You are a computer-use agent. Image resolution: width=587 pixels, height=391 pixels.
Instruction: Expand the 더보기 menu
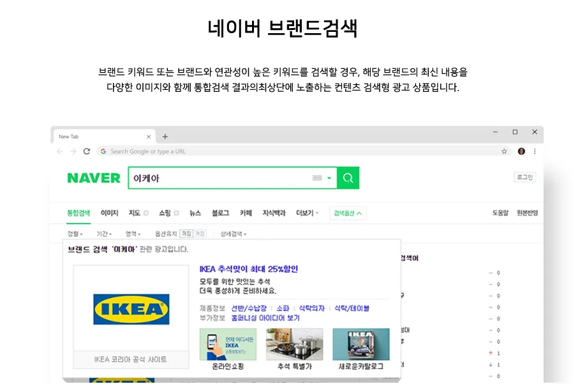307,213
